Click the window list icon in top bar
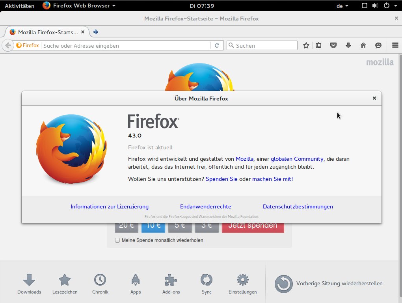Screen dimensions: 402x303 point(364,6)
